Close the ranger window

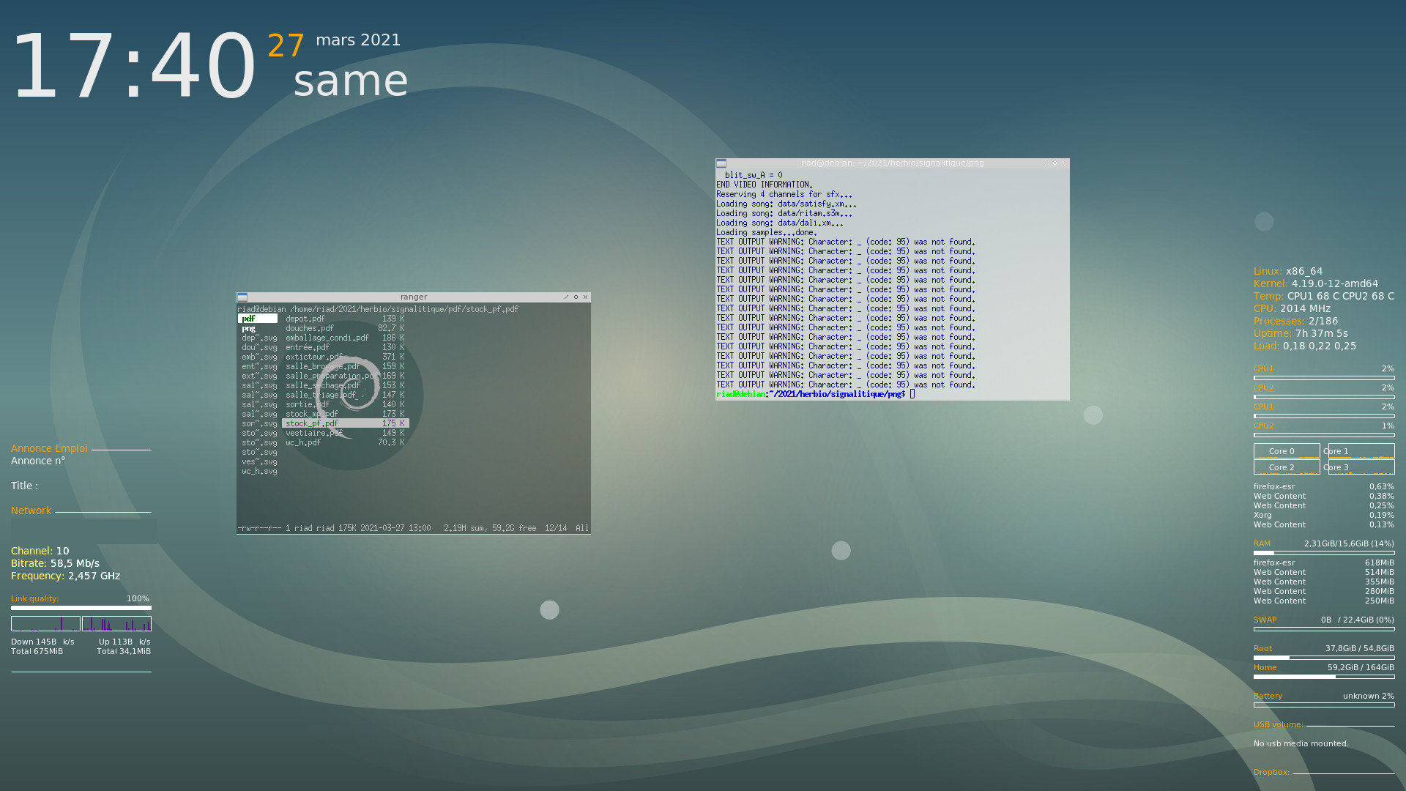585,297
